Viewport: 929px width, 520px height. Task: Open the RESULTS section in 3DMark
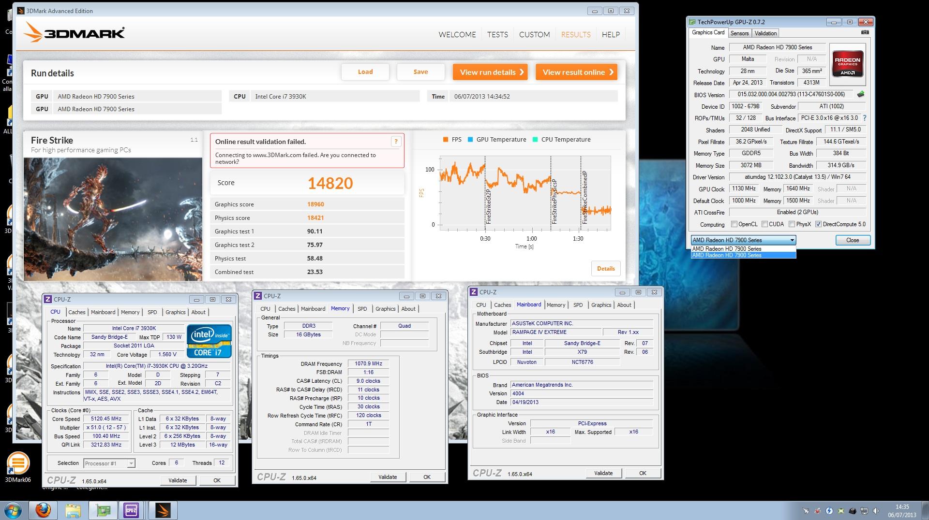pos(576,34)
